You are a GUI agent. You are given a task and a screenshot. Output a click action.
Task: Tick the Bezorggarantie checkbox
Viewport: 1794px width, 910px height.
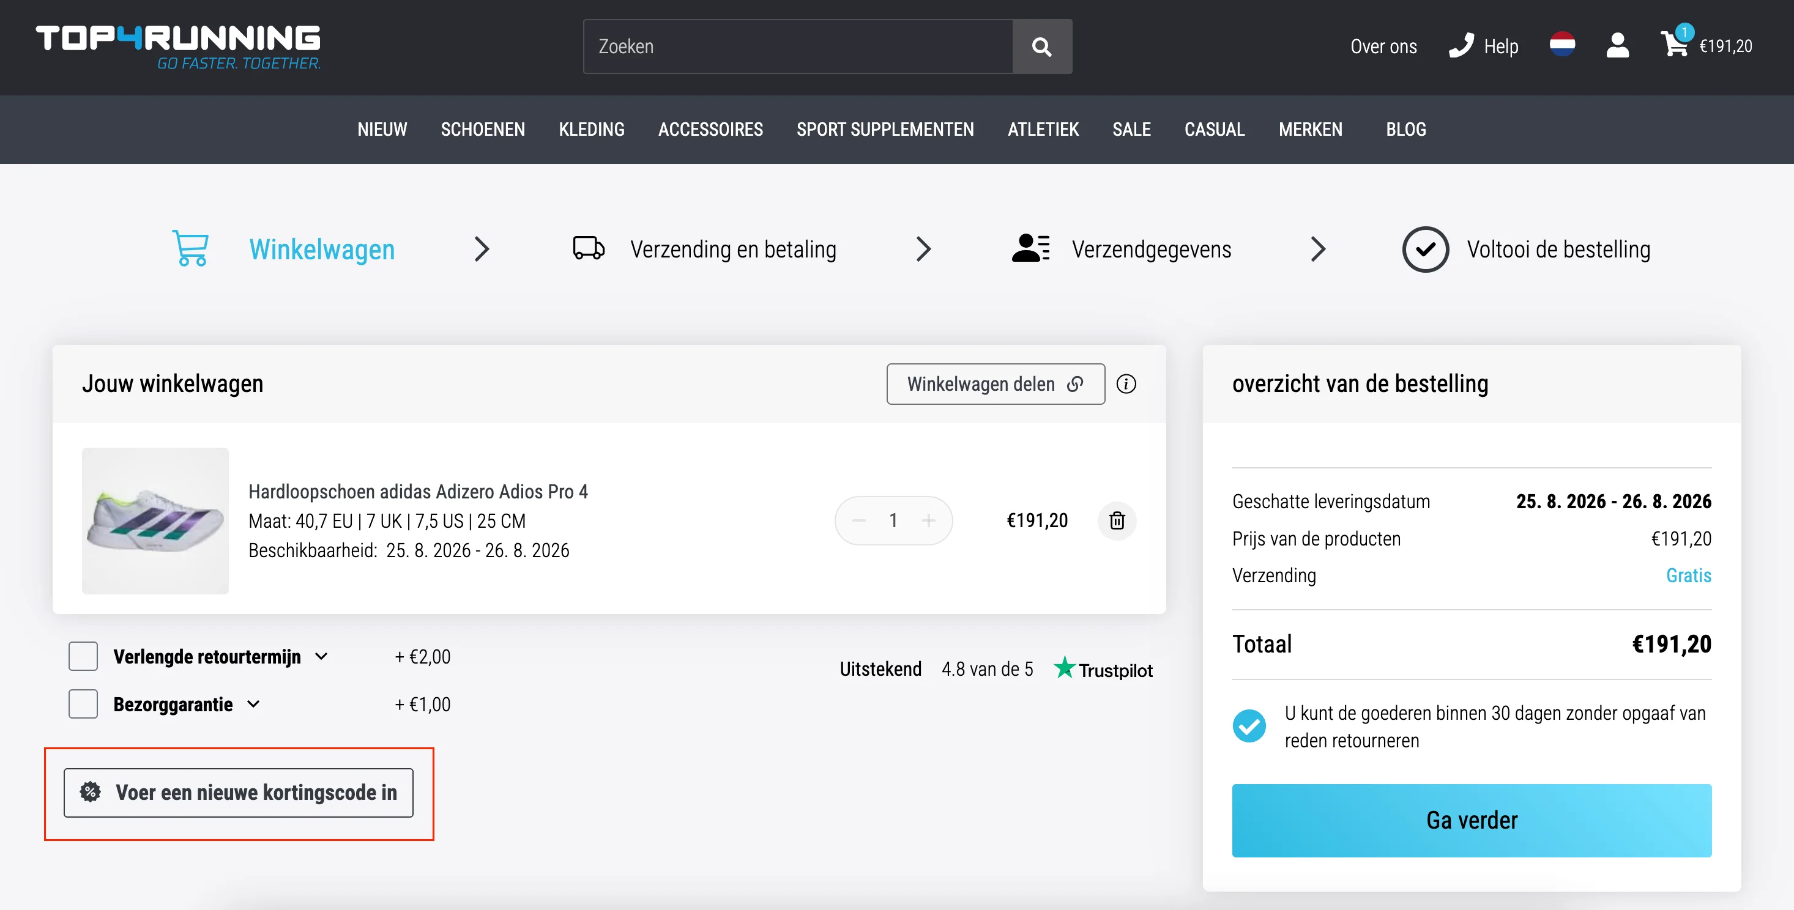coord(83,704)
